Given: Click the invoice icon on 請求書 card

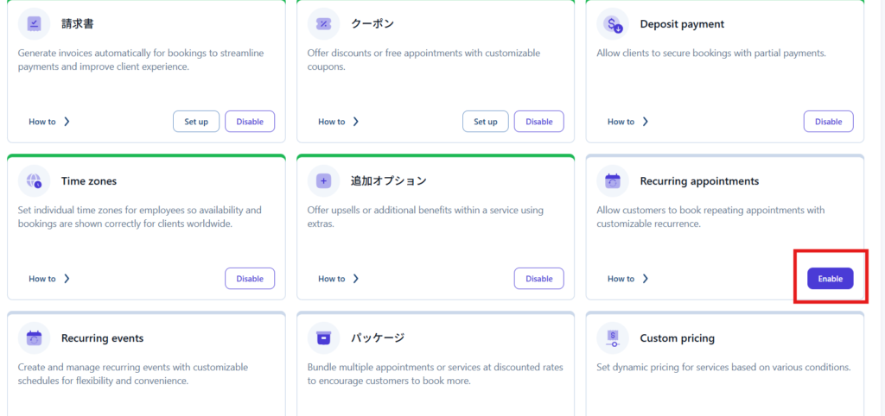Looking at the screenshot, I should pyautogui.click(x=34, y=24).
